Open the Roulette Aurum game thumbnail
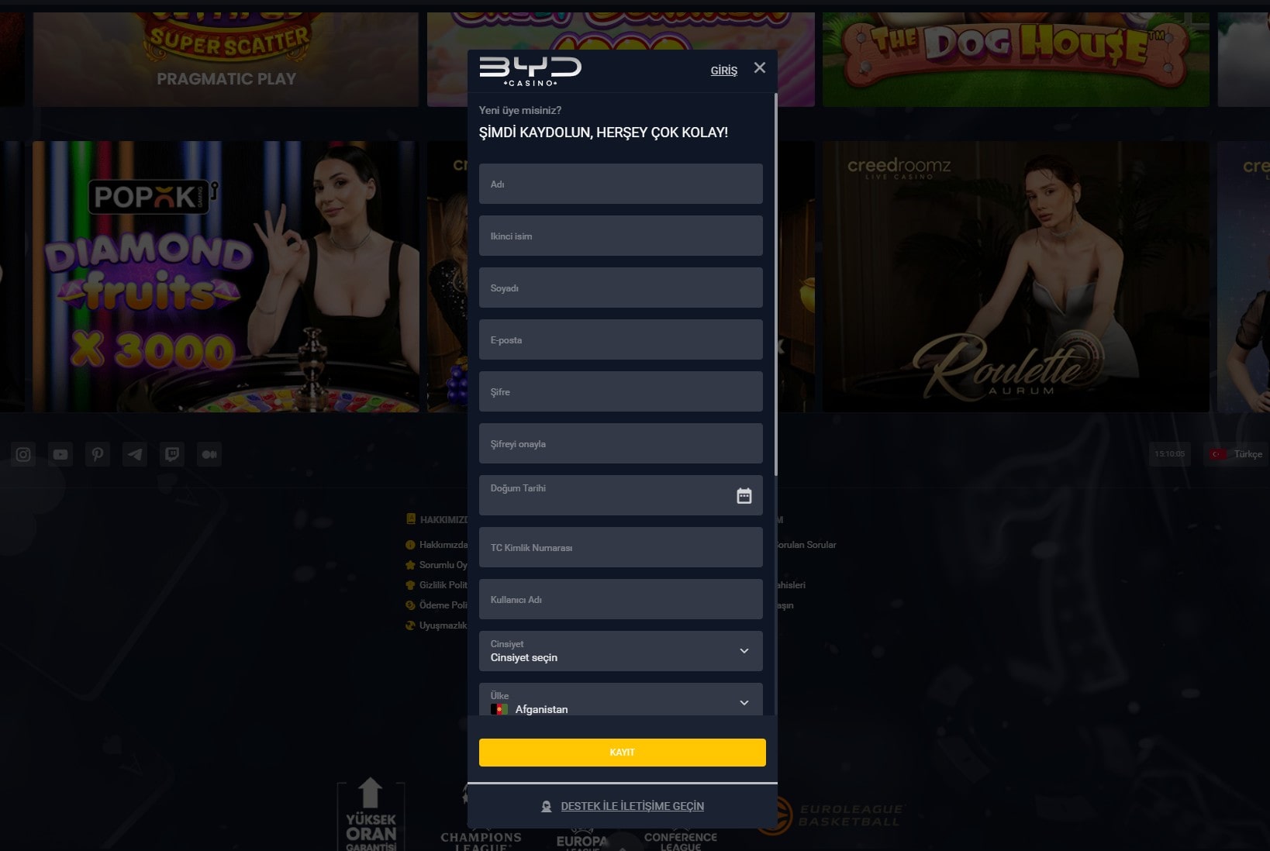The width and height of the screenshot is (1270, 851). pyautogui.click(x=1016, y=277)
